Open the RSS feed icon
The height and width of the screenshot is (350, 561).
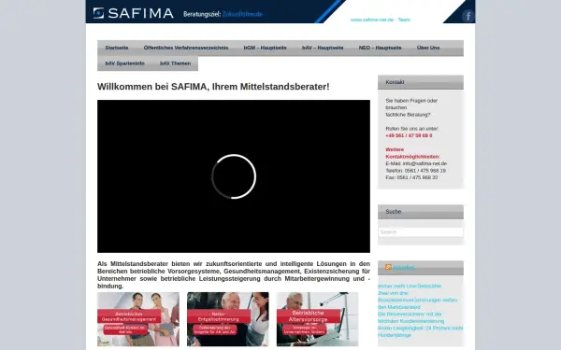point(388,267)
